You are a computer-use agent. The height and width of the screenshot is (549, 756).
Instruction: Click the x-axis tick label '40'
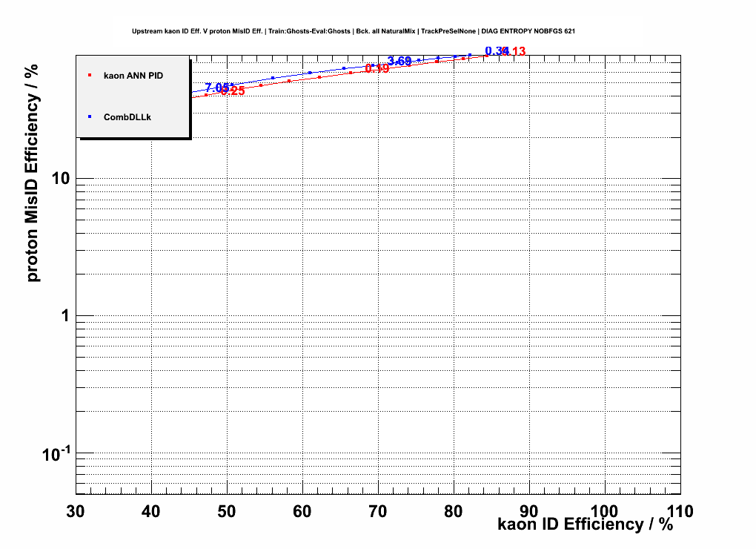pos(151,511)
